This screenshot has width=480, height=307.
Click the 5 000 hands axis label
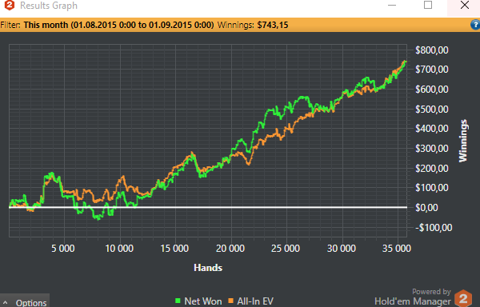pyautogui.click(x=62, y=249)
